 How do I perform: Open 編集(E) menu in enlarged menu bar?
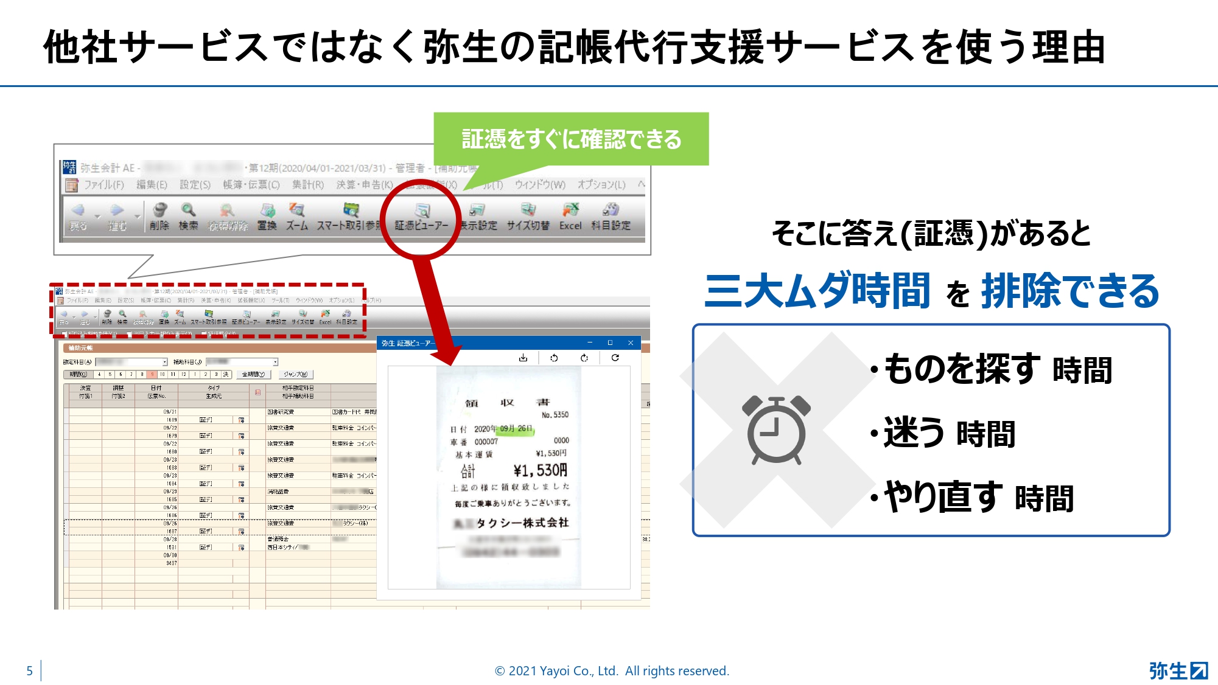pos(152,184)
